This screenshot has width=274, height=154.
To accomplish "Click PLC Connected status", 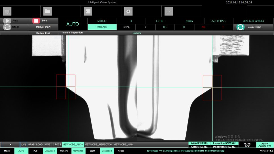I will (50, 151).
